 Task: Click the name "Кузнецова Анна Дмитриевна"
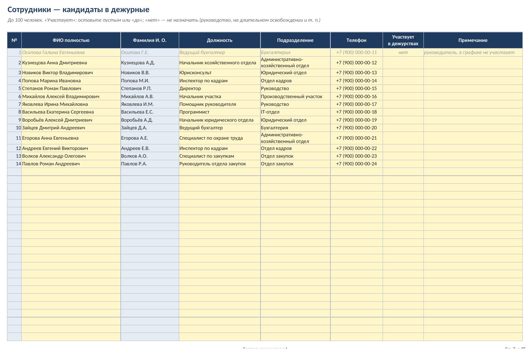click(x=71, y=63)
